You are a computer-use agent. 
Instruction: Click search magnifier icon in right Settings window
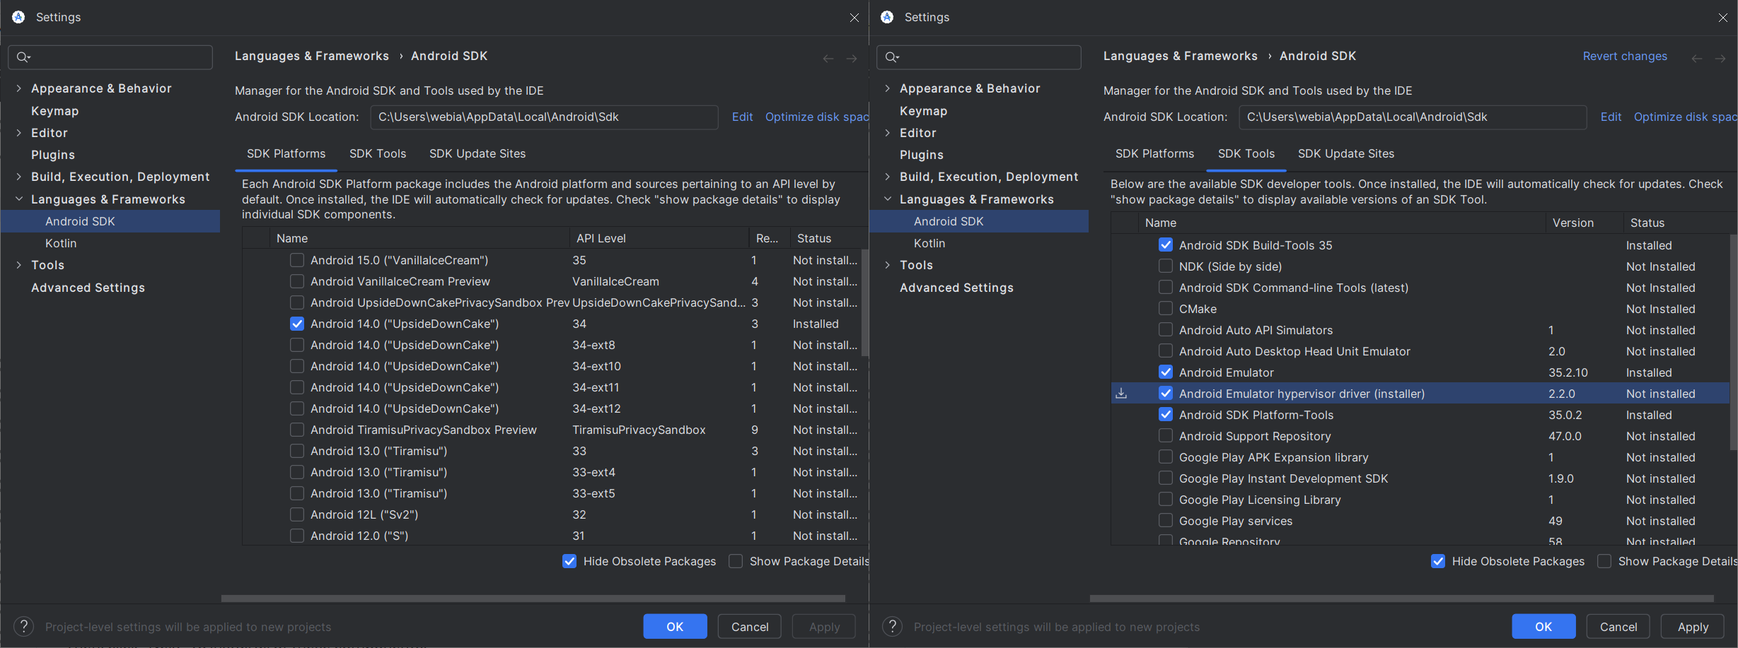coord(892,57)
